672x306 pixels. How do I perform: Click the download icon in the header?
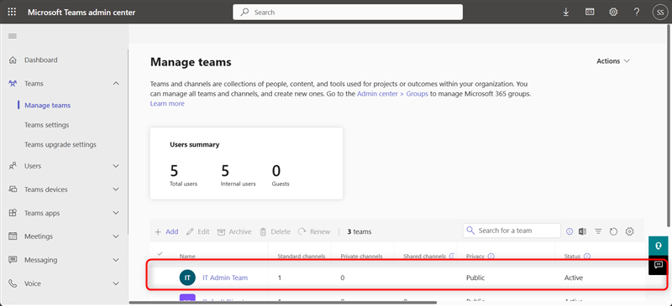pos(565,12)
